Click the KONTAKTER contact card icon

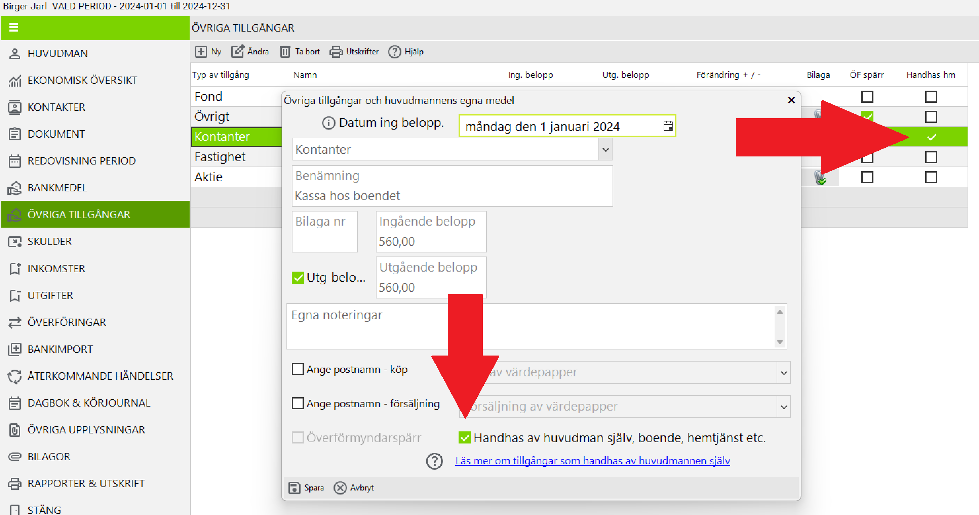click(14, 107)
